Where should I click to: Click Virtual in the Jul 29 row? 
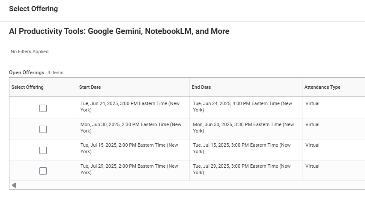(x=312, y=166)
